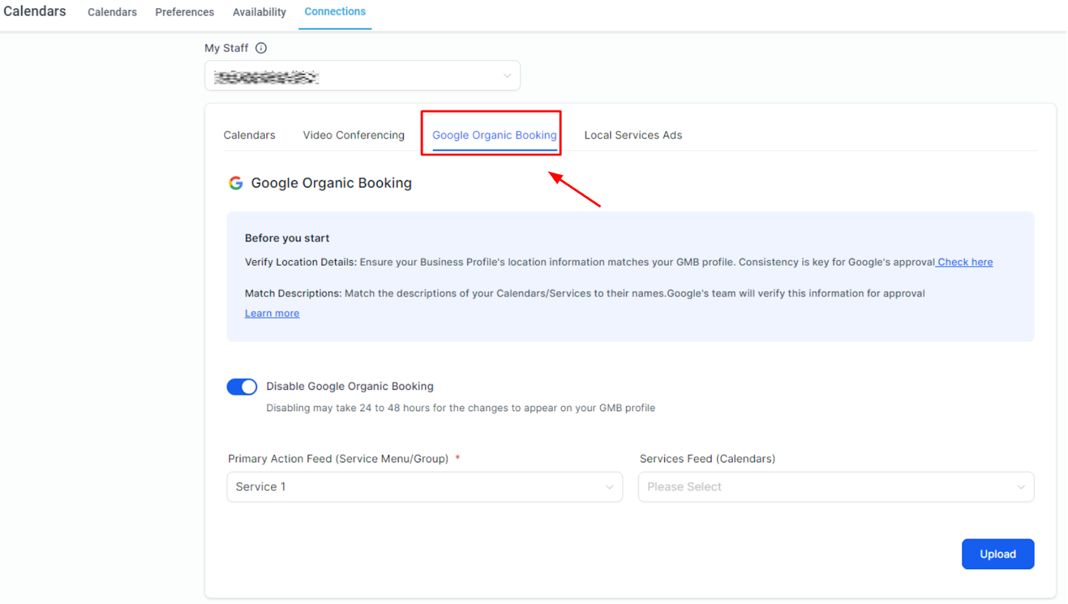Click chevron arrow of Please Select field
Viewport: 1068px width, 604px height.
(x=1021, y=487)
